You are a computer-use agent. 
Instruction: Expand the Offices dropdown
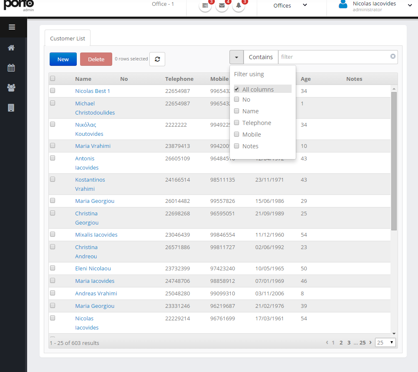tap(290, 5)
